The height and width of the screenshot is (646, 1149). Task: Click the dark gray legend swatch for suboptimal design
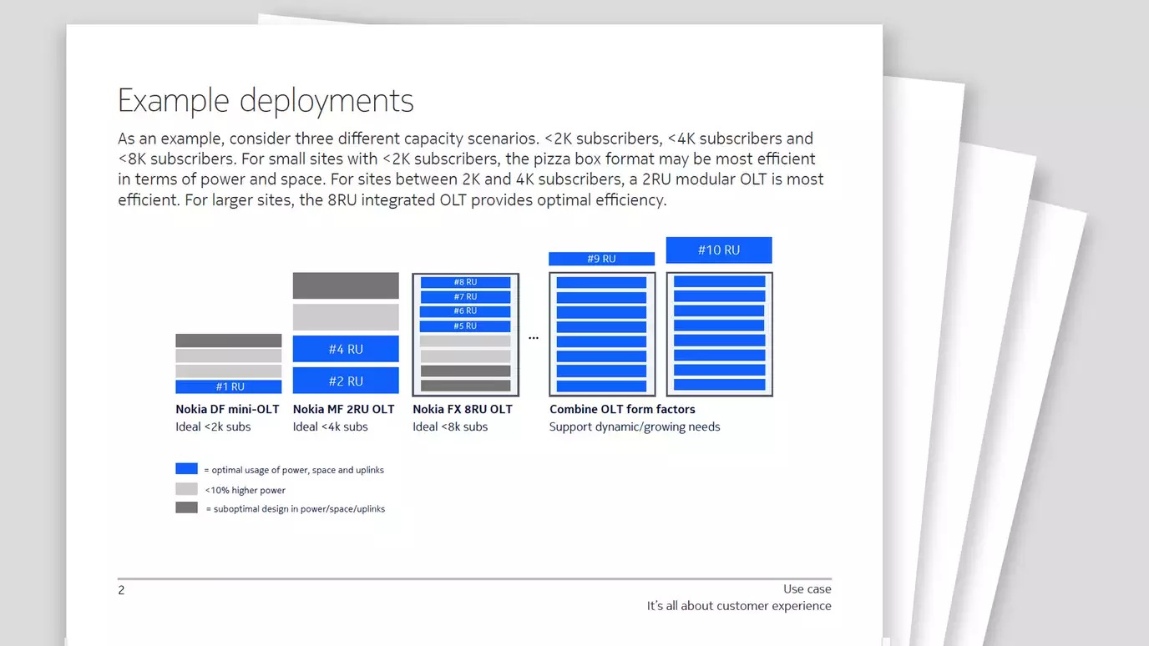click(186, 507)
